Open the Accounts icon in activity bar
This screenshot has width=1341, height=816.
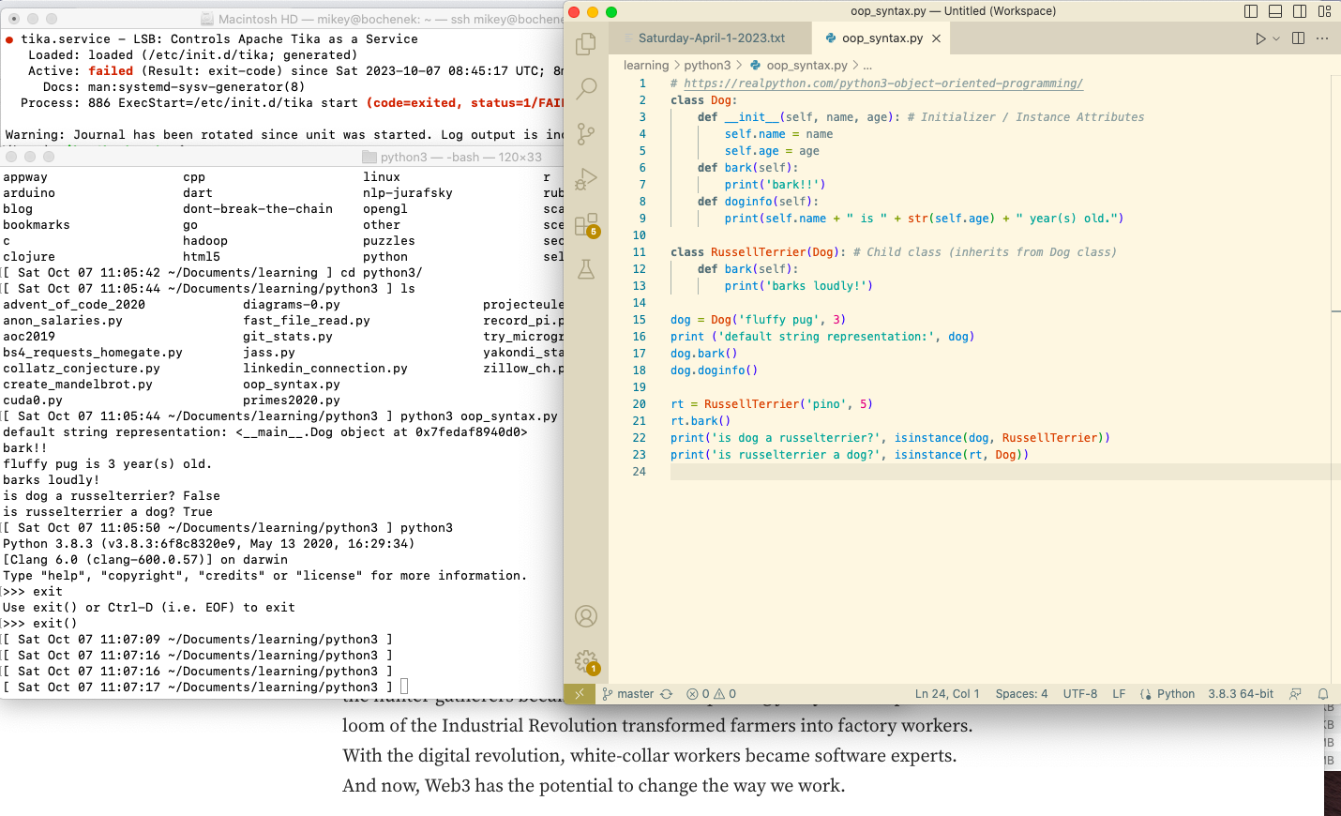(586, 616)
